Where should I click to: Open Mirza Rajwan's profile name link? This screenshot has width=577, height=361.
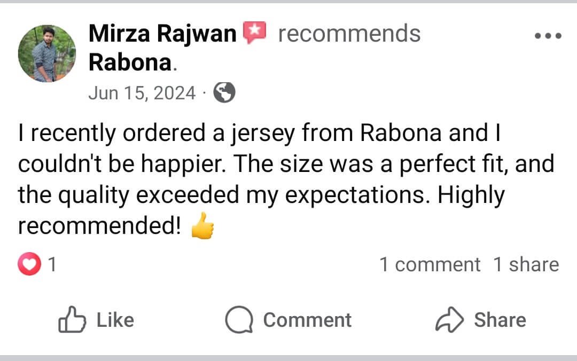coord(162,34)
